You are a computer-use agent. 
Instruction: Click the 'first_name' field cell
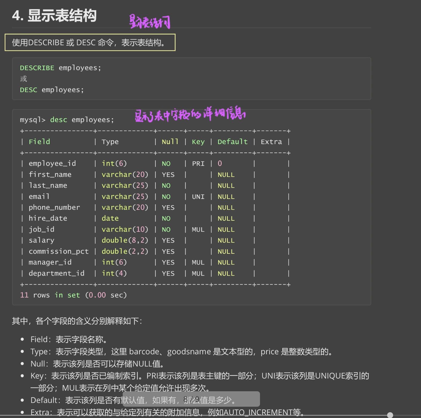pos(50,174)
